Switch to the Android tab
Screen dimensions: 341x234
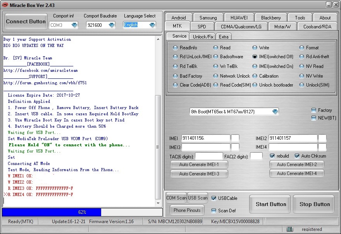click(x=179, y=17)
